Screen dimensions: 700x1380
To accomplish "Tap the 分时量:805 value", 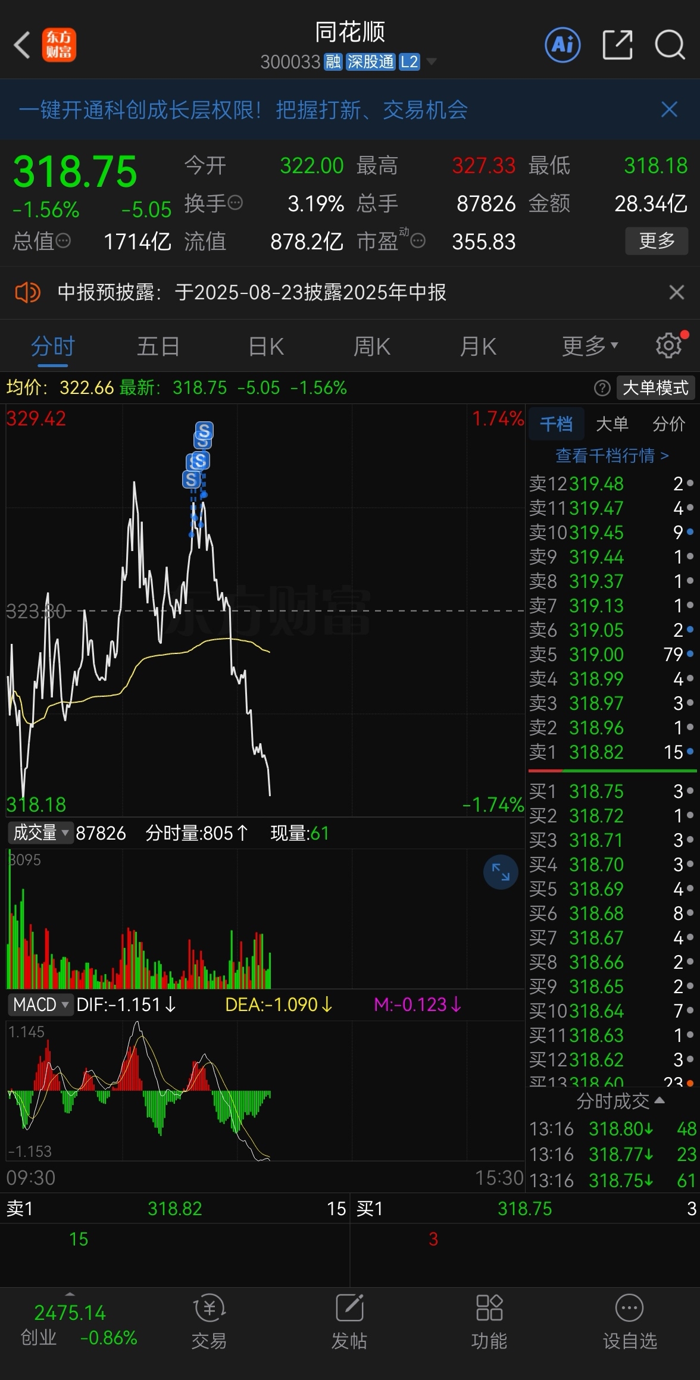I will [x=197, y=833].
